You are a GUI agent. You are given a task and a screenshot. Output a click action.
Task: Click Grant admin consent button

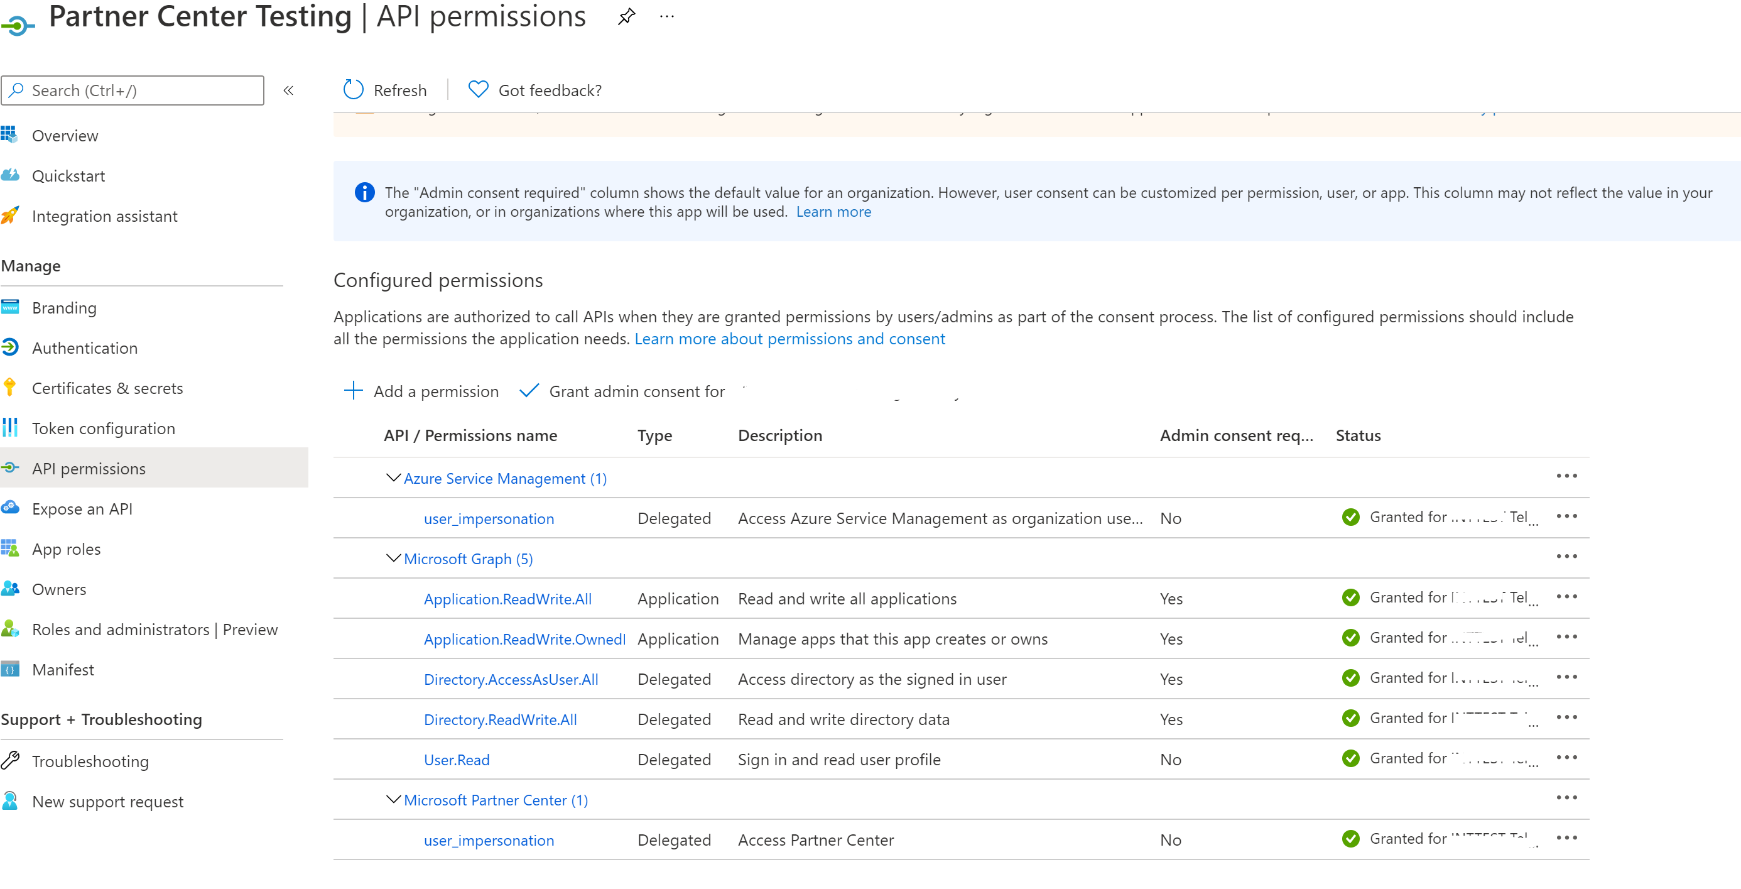point(636,391)
